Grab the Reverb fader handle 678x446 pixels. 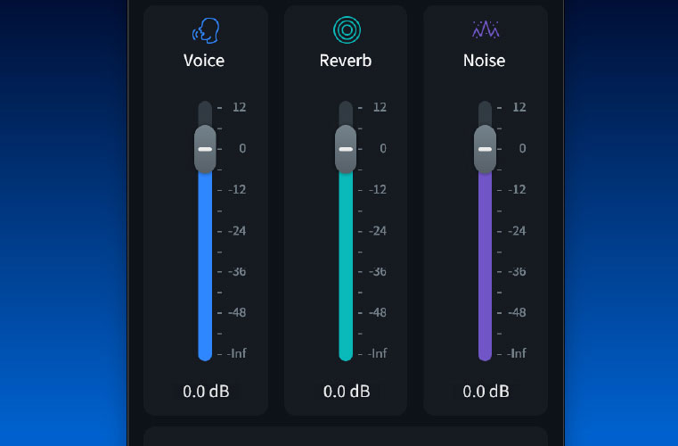coord(346,149)
